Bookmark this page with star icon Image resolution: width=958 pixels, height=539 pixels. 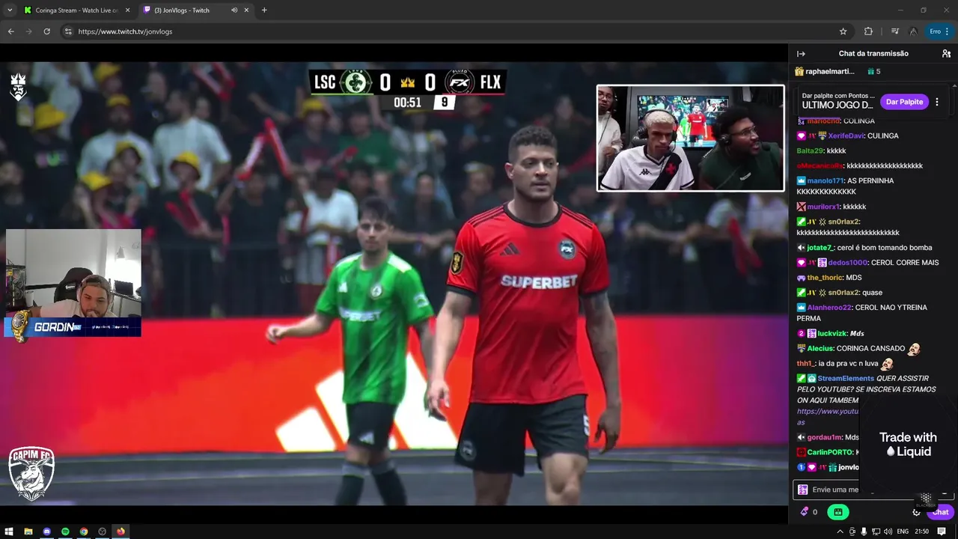point(843,31)
